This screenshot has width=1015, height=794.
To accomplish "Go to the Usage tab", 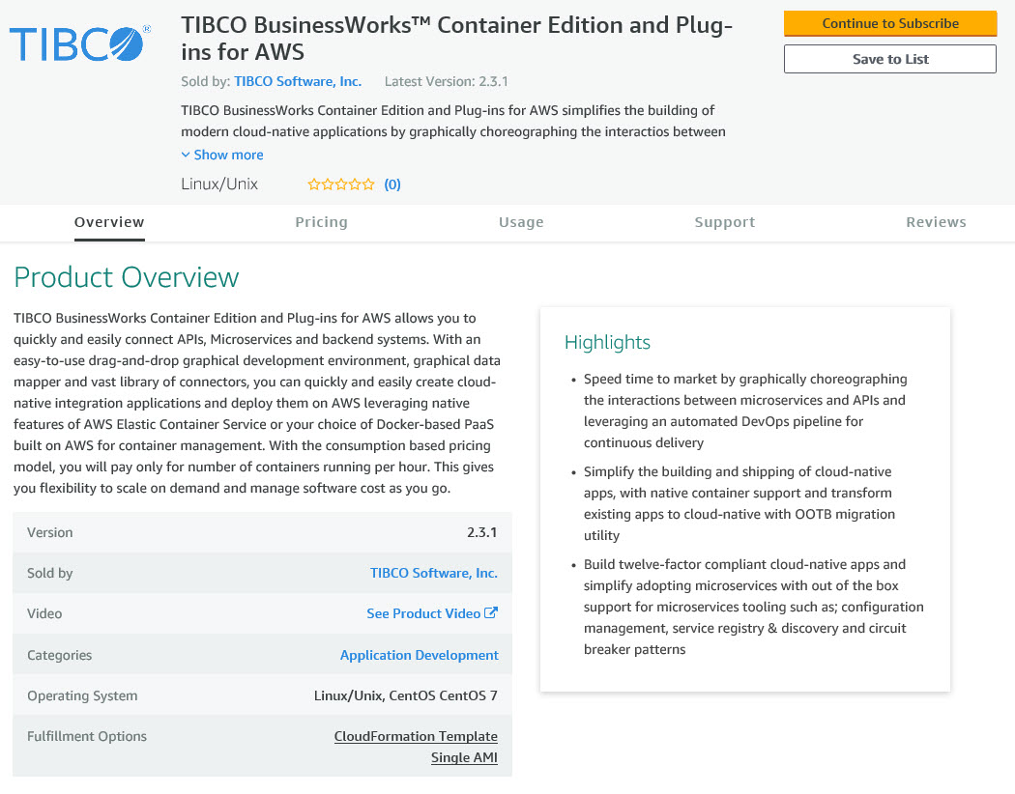I will click(521, 222).
